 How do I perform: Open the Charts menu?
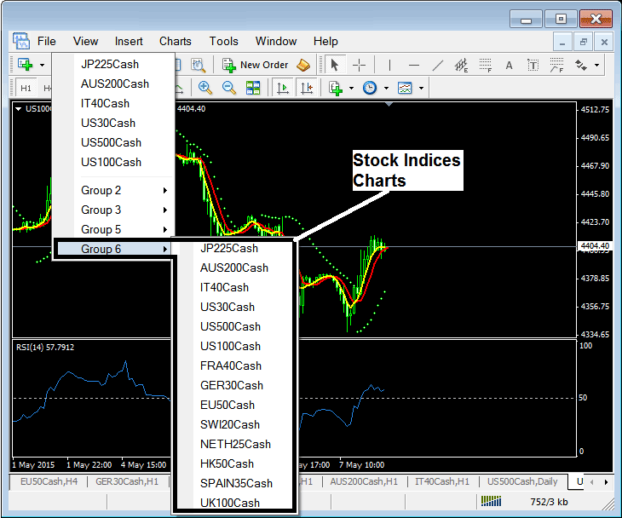click(x=175, y=41)
